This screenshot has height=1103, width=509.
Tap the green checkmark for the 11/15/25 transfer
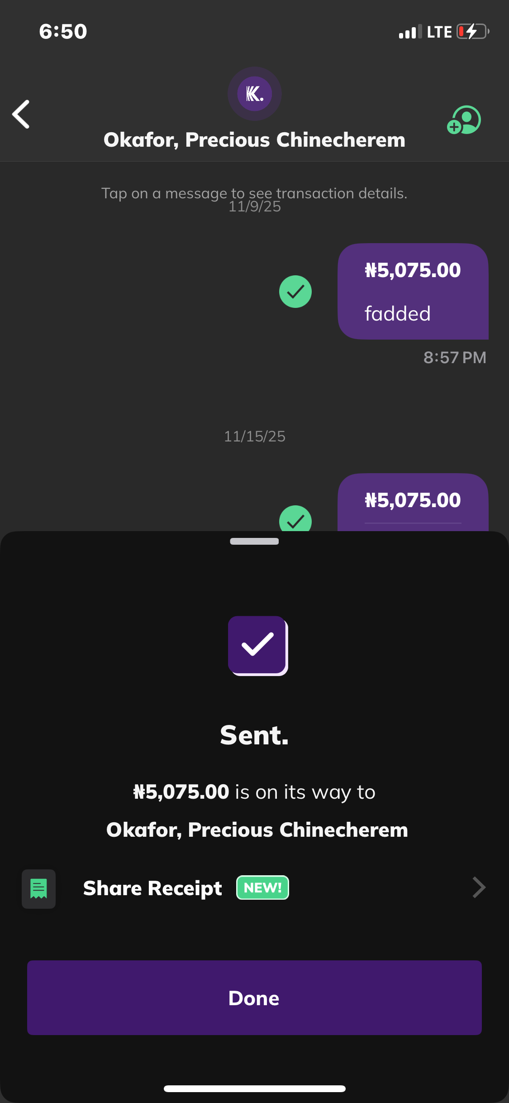tap(295, 519)
